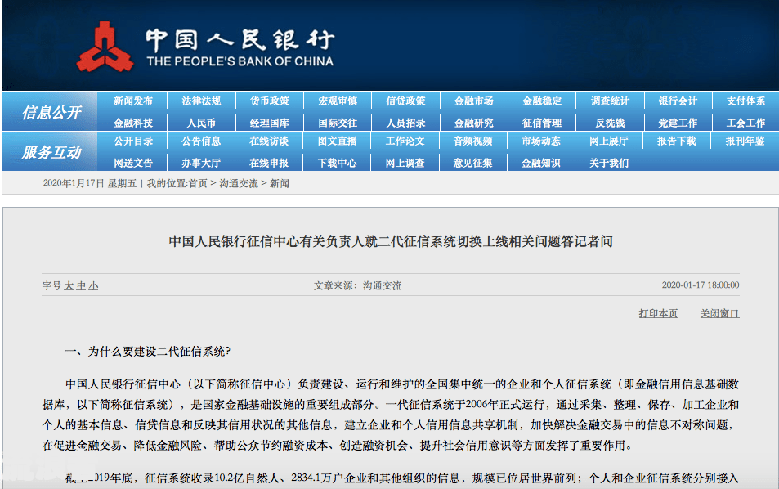This screenshot has height=489, width=779.
Task: Go to 办事大厅 page
Action: tap(201, 163)
